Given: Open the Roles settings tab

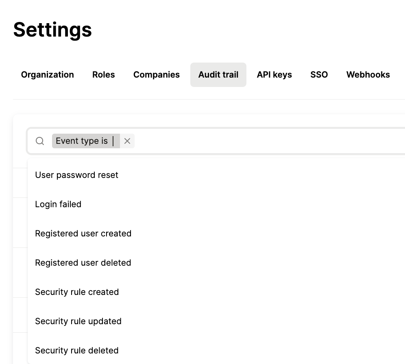Looking at the screenshot, I should [103, 74].
